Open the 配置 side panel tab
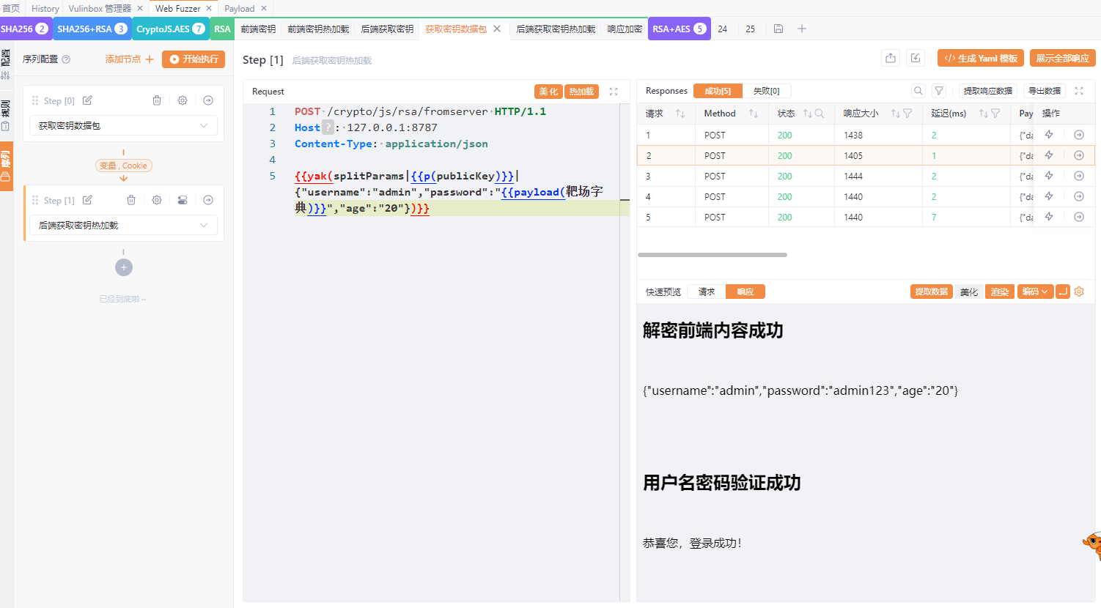The width and height of the screenshot is (1101, 608). 6,64
